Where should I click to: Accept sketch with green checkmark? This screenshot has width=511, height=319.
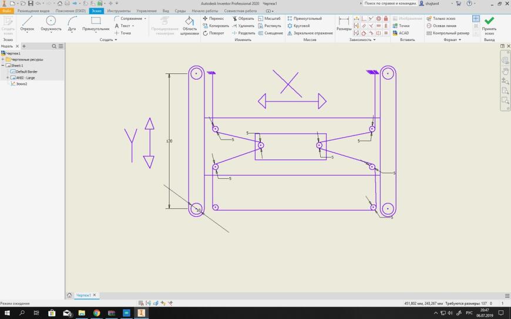(489, 25)
